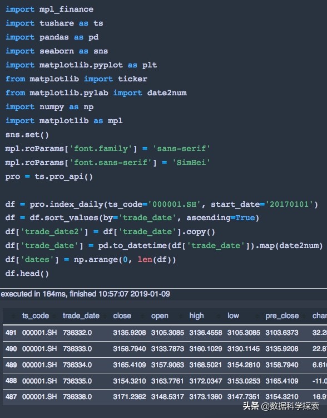This screenshot has width=327, height=418.
Task: Click the 'import mpl_finance' code line
Action: pos(49,9)
